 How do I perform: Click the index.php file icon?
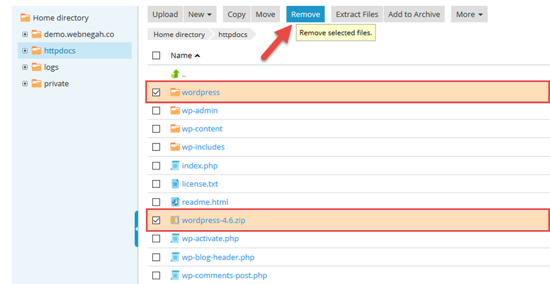[175, 165]
